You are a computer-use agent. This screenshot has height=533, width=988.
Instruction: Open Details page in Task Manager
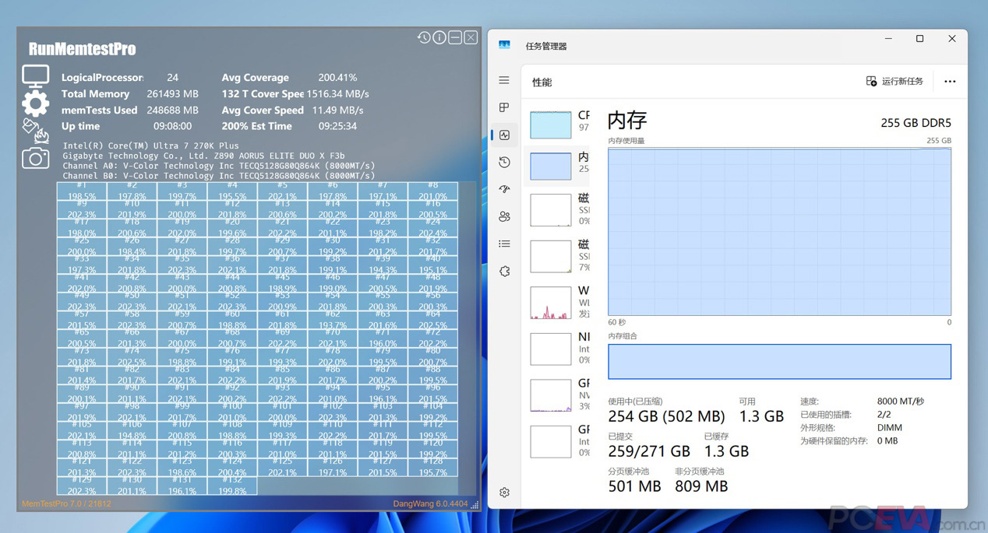504,244
